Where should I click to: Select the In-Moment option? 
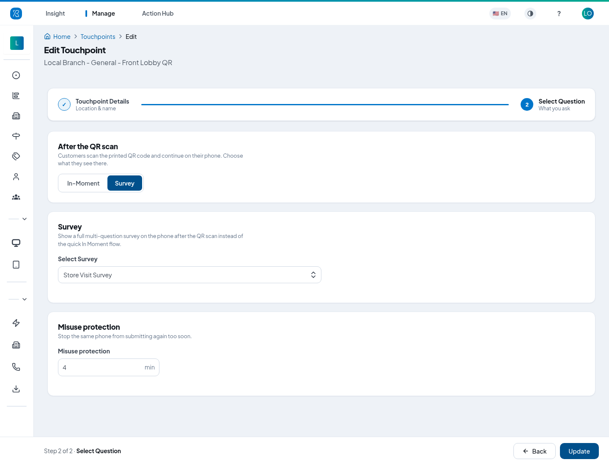tap(83, 183)
